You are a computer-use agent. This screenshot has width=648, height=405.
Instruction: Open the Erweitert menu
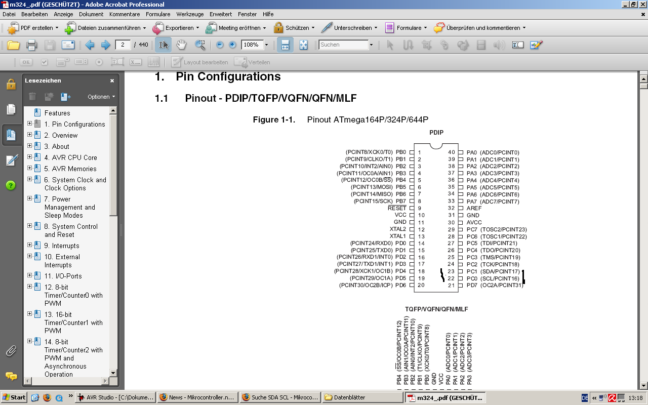(x=221, y=14)
